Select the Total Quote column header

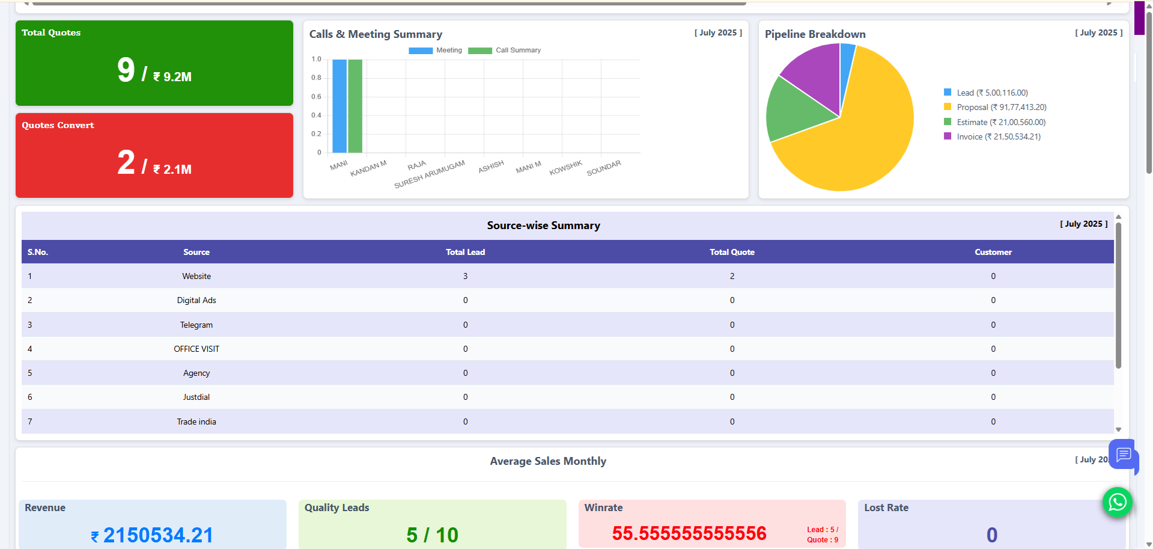tap(732, 252)
